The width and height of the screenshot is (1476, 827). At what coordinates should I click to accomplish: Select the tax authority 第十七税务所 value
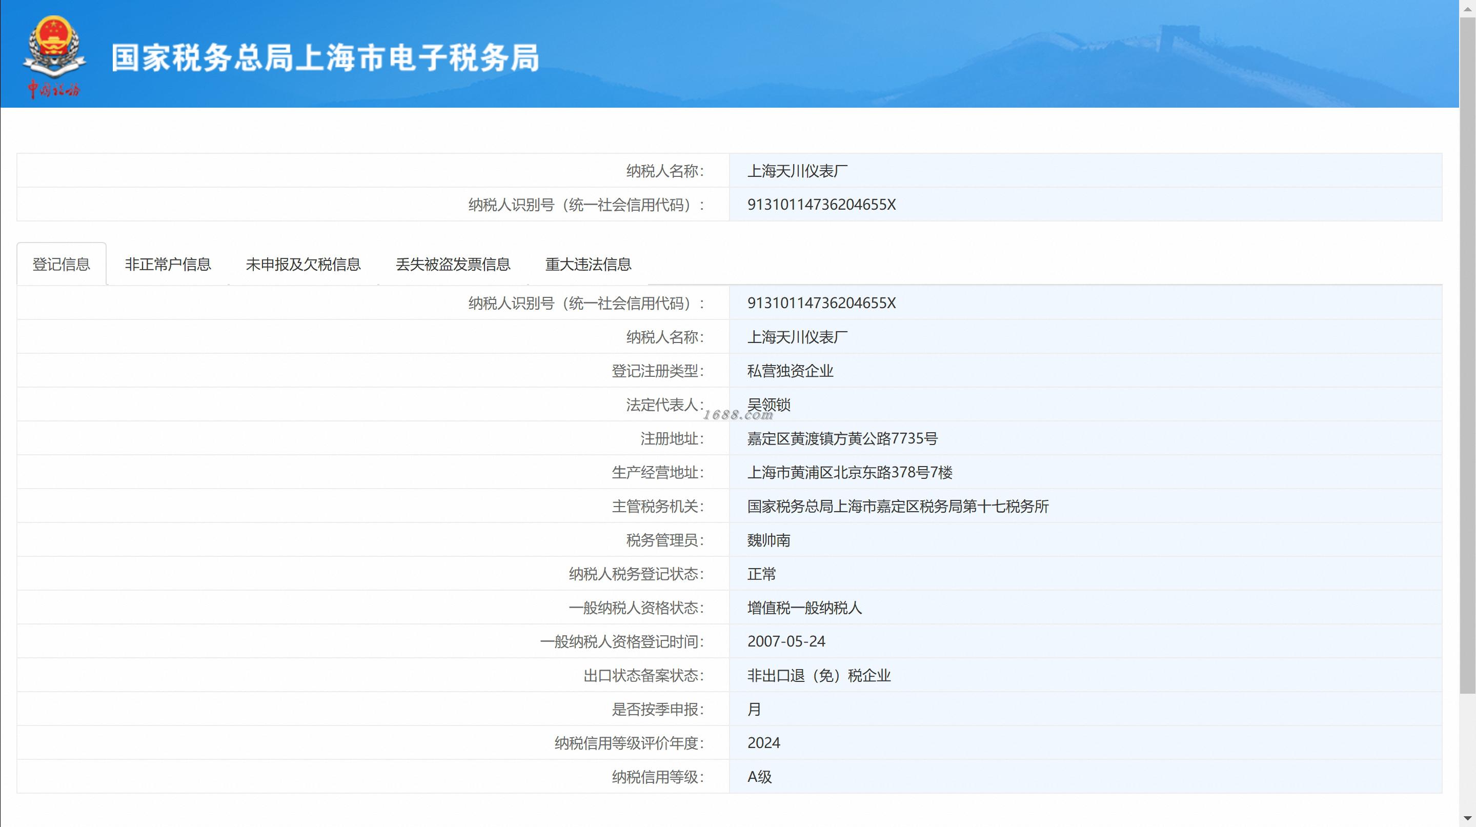point(898,506)
